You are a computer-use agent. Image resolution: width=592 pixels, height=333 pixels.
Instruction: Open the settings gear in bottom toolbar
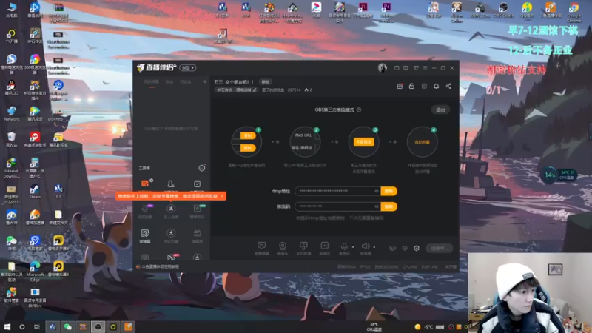tap(417, 248)
